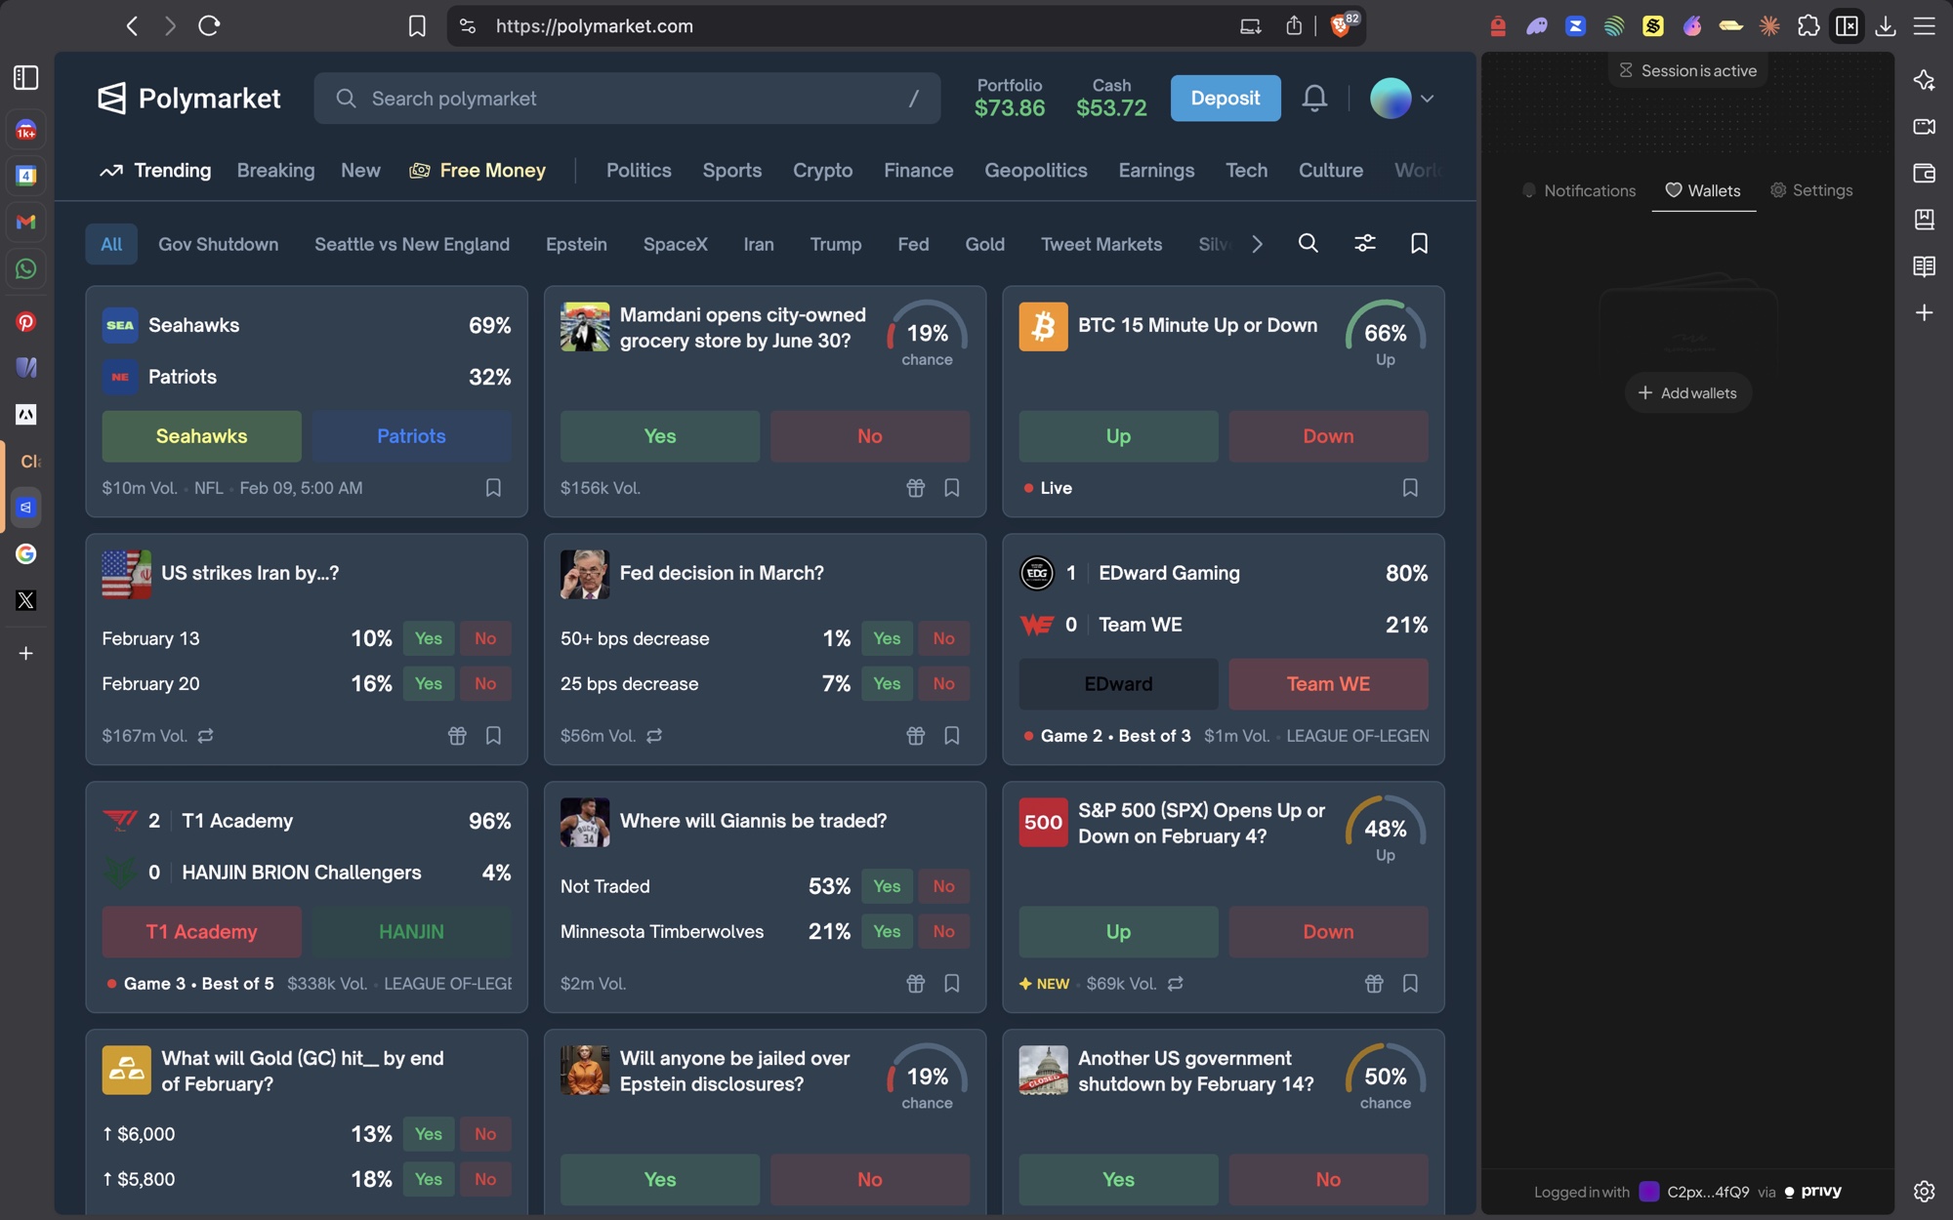Open the Free Money tab

(x=478, y=170)
